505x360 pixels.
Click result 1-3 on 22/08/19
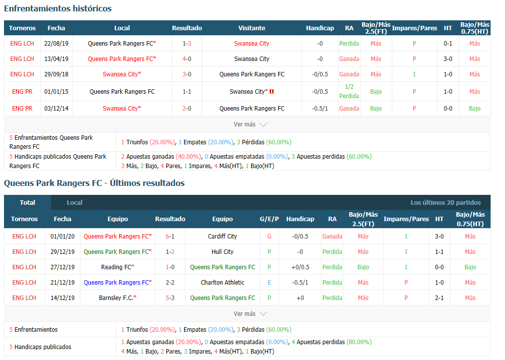(187, 44)
